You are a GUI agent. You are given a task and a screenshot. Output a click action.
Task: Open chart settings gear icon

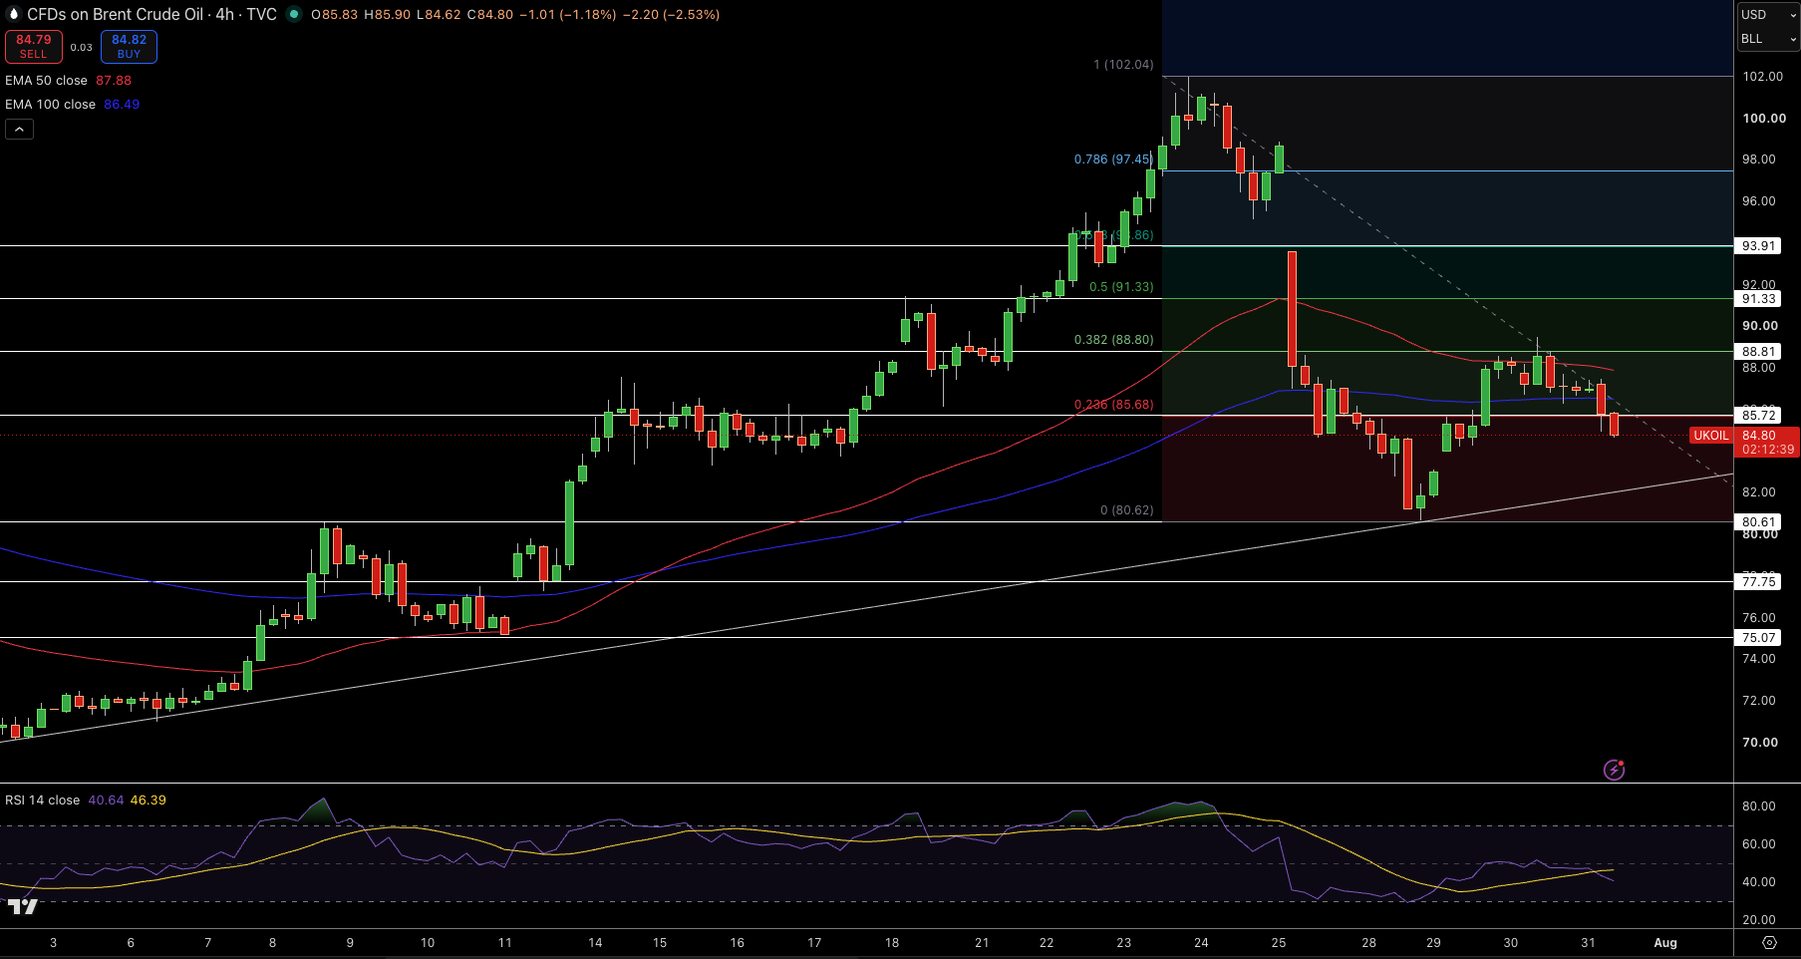coord(1769,942)
